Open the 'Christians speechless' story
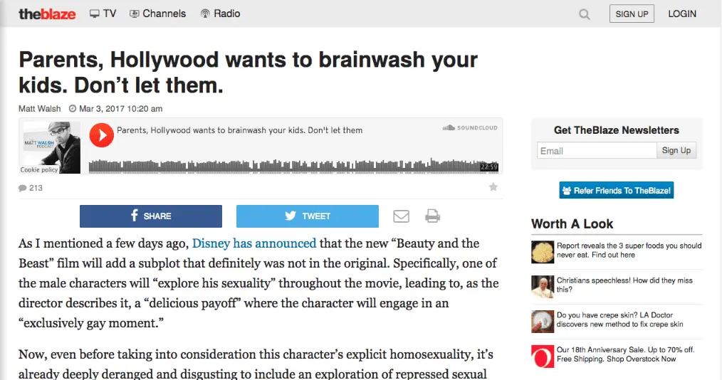Image resolution: width=722 pixels, height=380 pixels. tap(624, 285)
